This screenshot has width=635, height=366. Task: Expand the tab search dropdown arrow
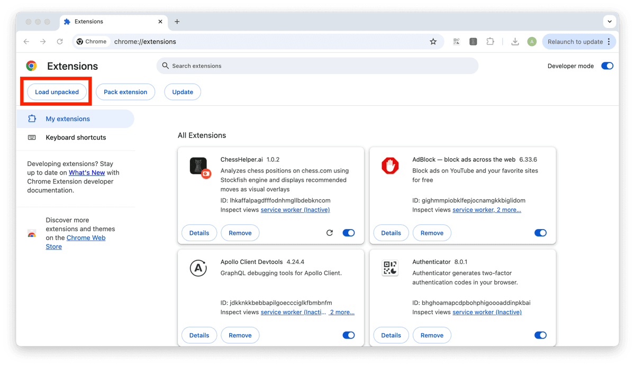[610, 22]
